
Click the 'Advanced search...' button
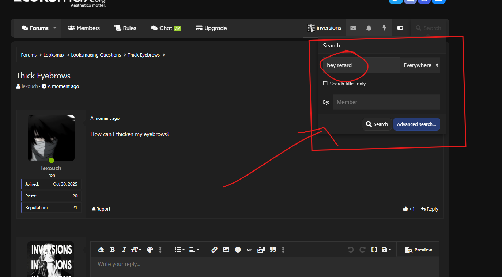pyautogui.click(x=416, y=124)
